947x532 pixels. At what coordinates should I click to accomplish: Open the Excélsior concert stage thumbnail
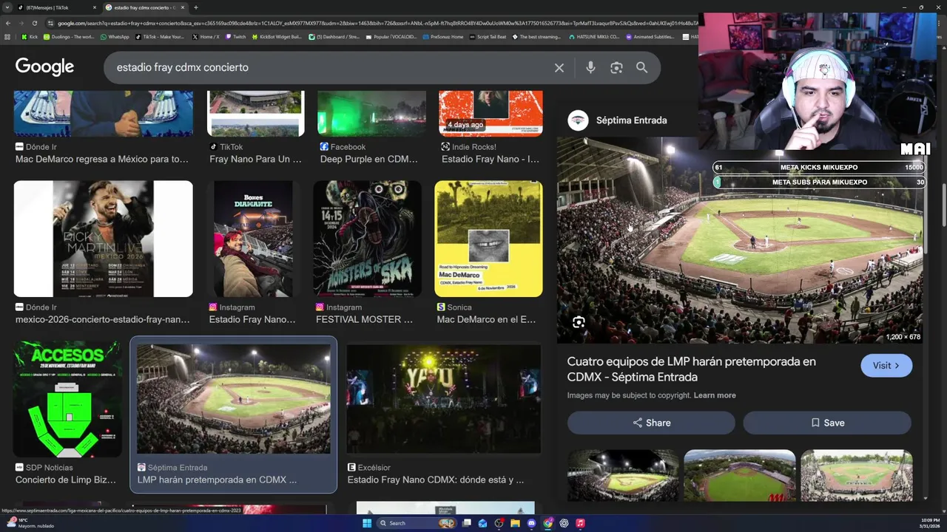pyautogui.click(x=444, y=398)
